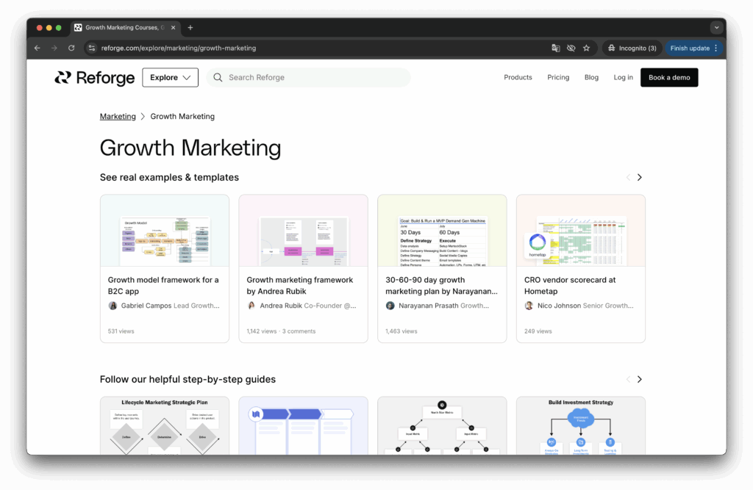Open Growth model framework thumbnail
753x490 pixels.
[165, 231]
